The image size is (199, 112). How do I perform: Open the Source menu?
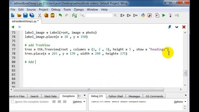(31, 10)
